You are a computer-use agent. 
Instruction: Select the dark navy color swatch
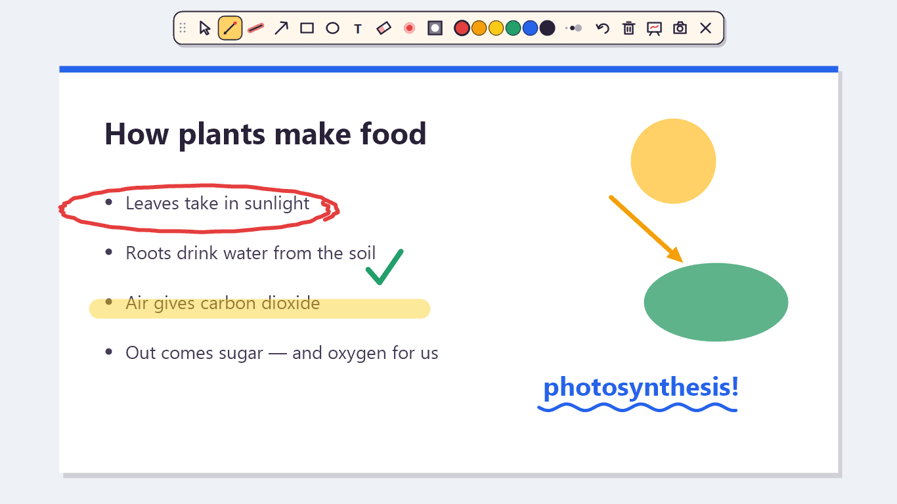[x=547, y=28]
